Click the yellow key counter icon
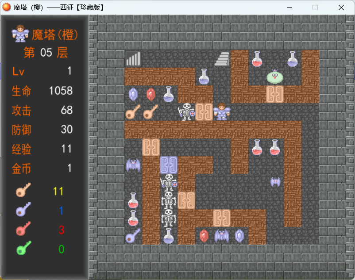 point(23,190)
